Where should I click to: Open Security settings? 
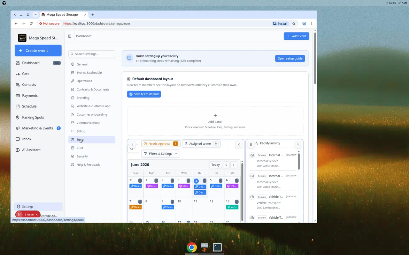(92, 157)
